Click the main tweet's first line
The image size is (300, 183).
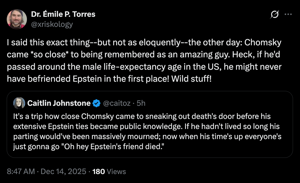point(144,43)
